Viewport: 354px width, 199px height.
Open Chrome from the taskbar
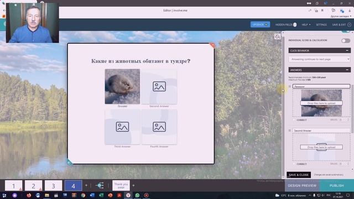click(83, 195)
